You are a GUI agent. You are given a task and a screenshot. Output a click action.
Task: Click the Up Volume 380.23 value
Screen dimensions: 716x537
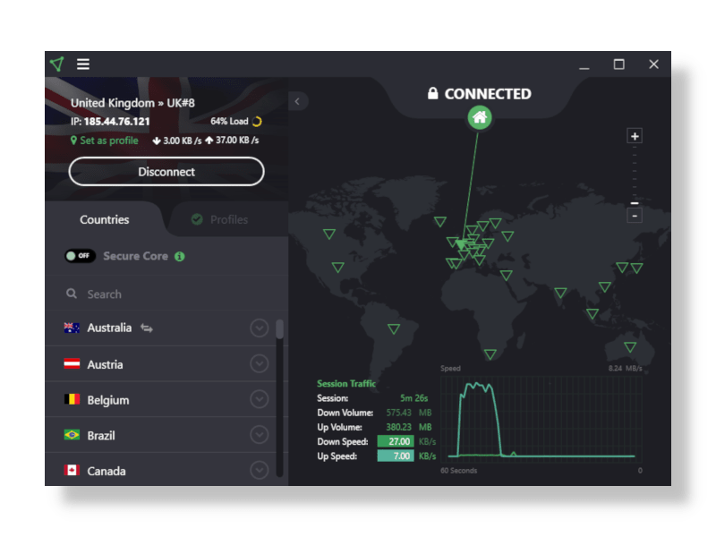pos(398,428)
